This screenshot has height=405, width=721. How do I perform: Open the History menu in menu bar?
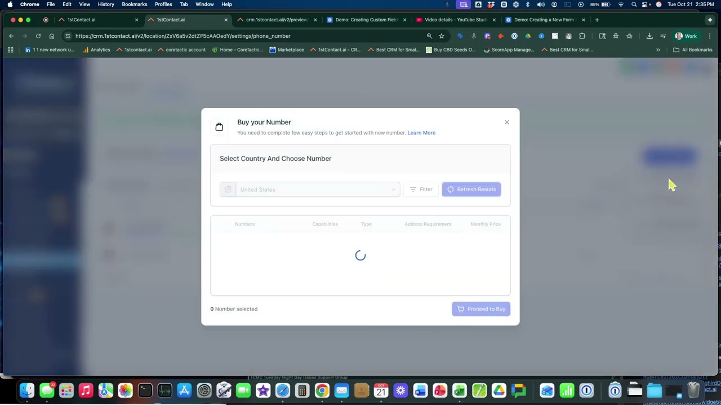click(106, 4)
